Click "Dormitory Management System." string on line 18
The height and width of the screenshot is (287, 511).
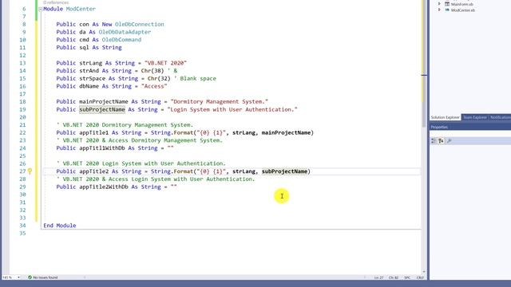[219, 102]
